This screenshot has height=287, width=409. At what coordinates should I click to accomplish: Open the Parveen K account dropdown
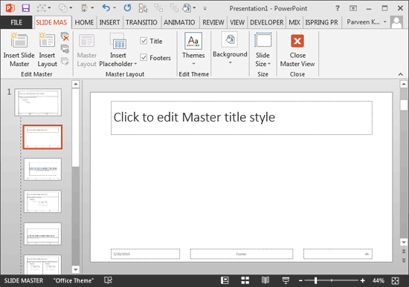click(x=385, y=22)
